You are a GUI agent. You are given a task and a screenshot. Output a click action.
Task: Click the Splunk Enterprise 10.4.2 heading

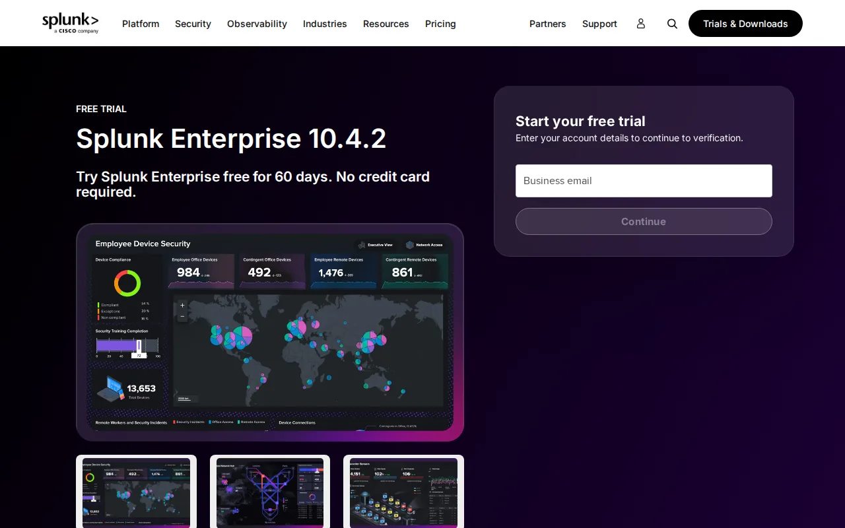coord(231,139)
